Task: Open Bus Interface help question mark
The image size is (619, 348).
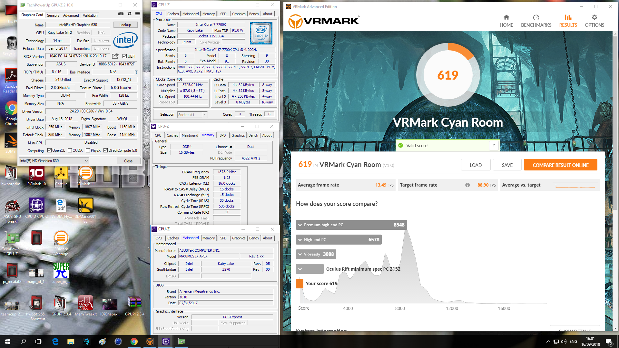Action: coord(136,72)
